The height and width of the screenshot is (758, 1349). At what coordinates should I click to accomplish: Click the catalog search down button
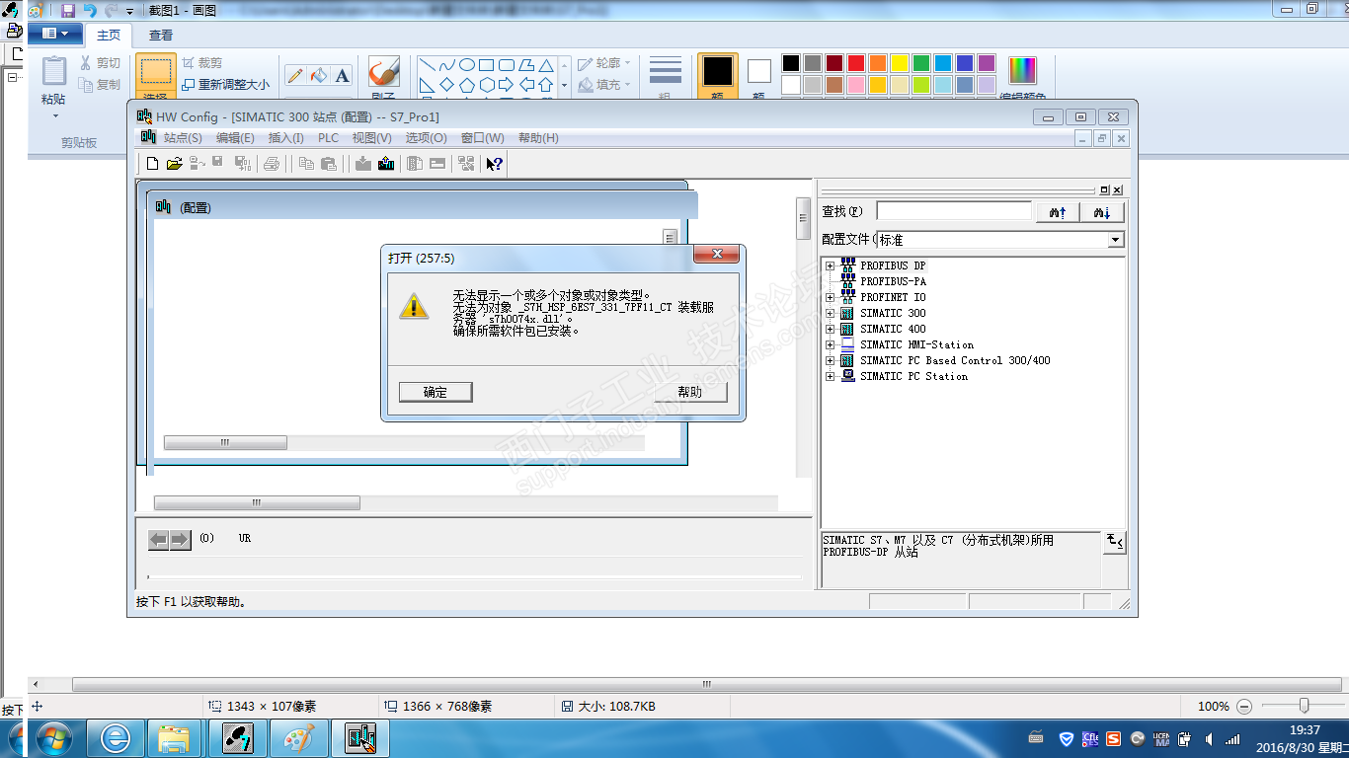(x=1102, y=212)
